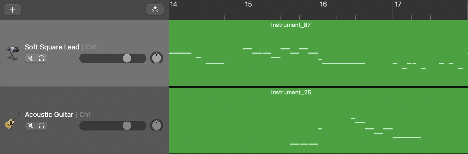Click the Soft Square Lead pan knob
Screen dimensions: 468x154
[x=157, y=58]
